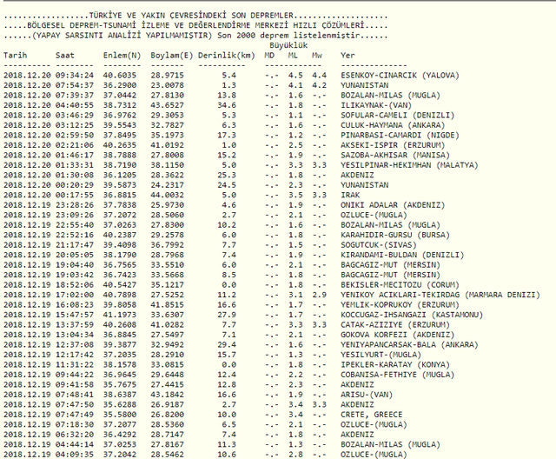The height and width of the screenshot is (459, 556).
Task: Click the Saat column header
Action: coord(65,55)
